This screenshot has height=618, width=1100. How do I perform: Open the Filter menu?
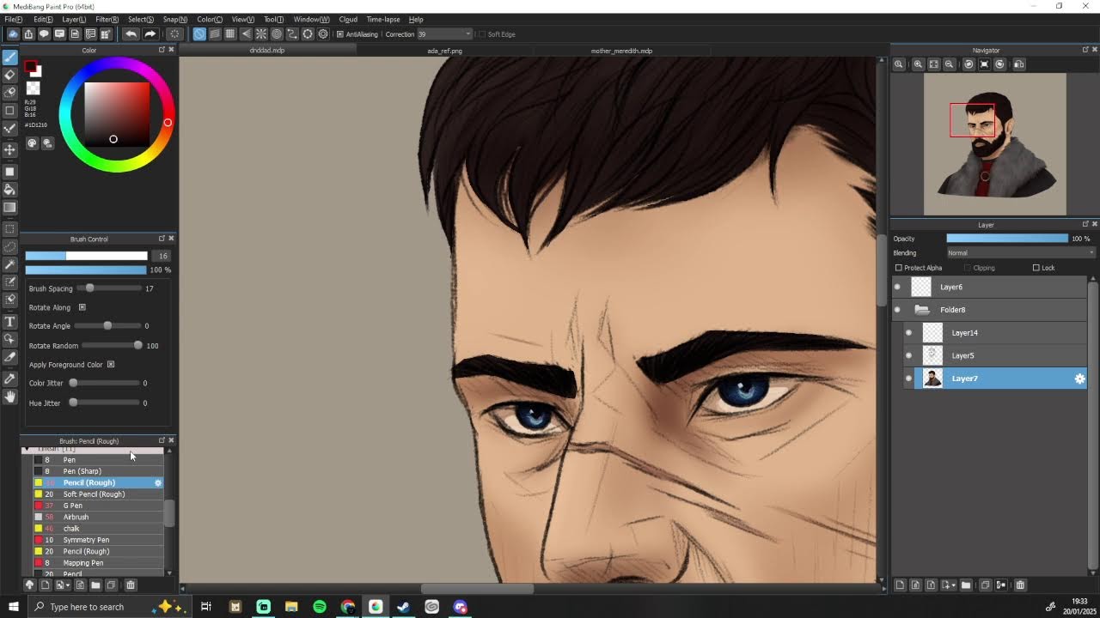click(x=107, y=19)
